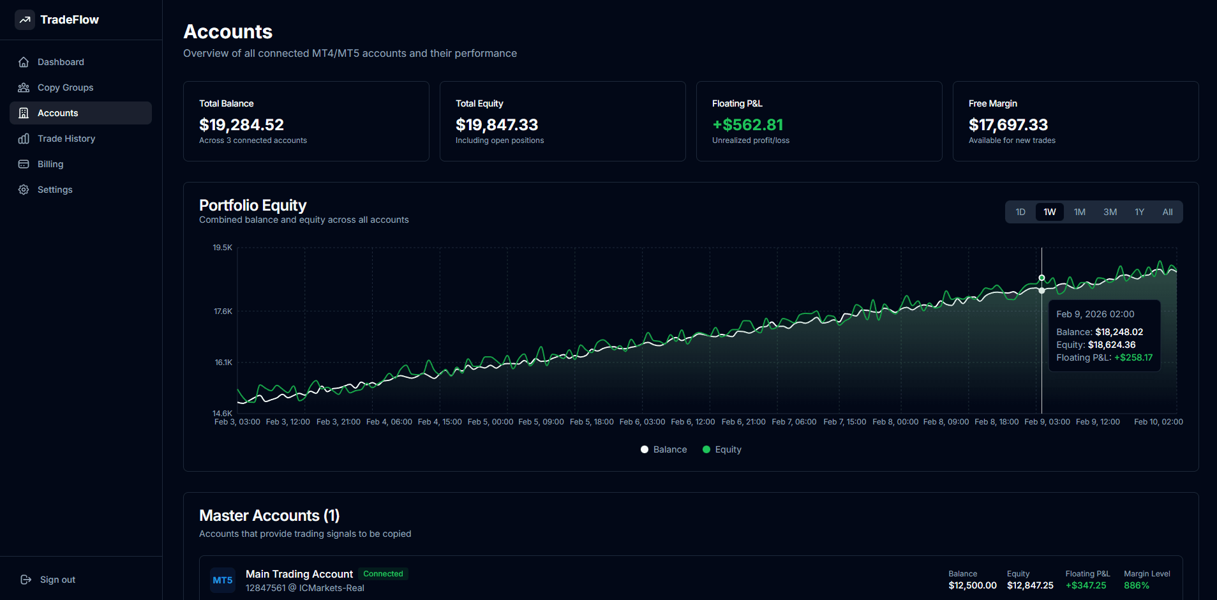Image resolution: width=1217 pixels, height=600 pixels.
Task: Select the 1D chart tab
Action: point(1020,211)
